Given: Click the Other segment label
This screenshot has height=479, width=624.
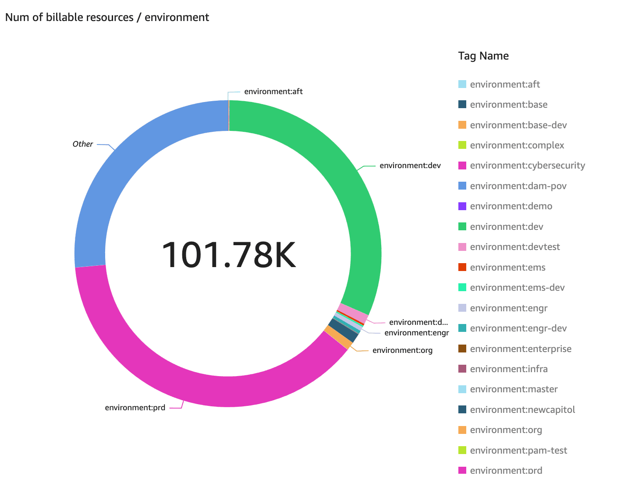Looking at the screenshot, I should pyautogui.click(x=83, y=144).
